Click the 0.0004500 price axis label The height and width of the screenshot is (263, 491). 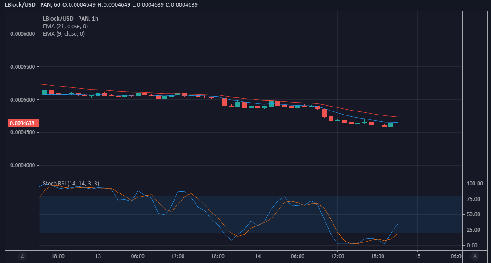pos(23,132)
